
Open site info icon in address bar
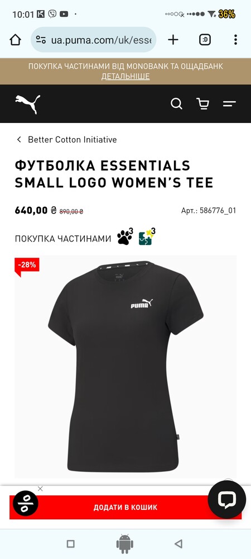[x=41, y=40]
